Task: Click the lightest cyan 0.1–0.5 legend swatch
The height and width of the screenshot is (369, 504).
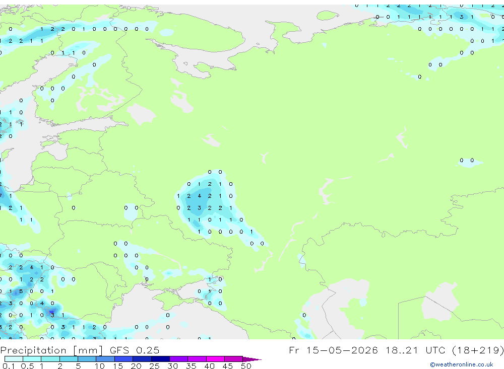Action: 14,359
